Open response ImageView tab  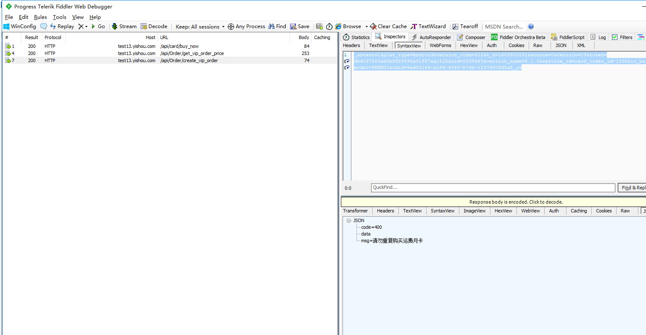475,211
